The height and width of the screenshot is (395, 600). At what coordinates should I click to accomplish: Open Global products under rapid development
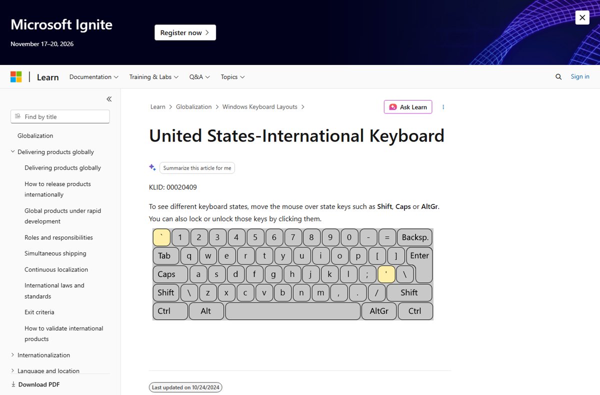pyautogui.click(x=62, y=216)
